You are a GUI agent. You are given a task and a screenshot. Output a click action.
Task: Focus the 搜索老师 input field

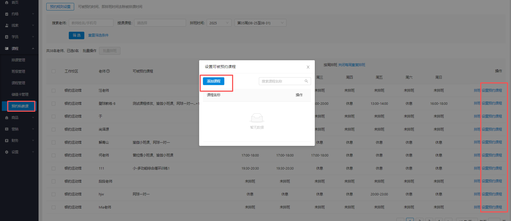pyautogui.click(x=91, y=23)
